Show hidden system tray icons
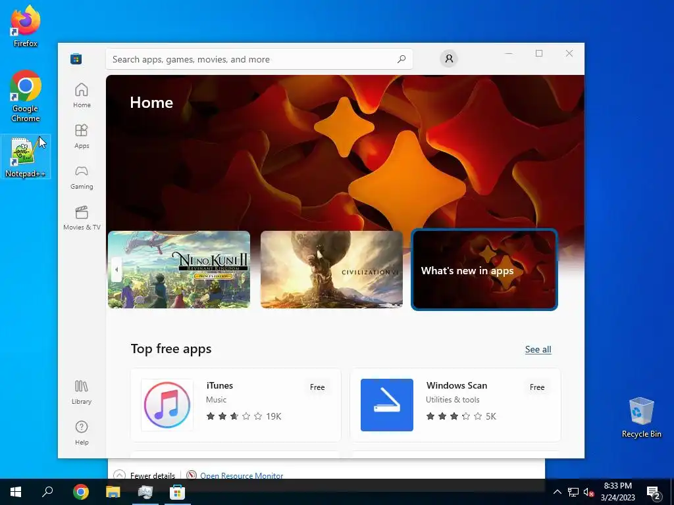Viewport: 674px width, 505px height. 557,492
